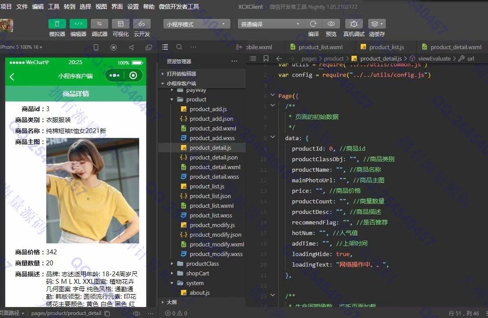Viewport: 488px width, 318px height.
Task: Open the 视图 menu
Action: [101, 7]
